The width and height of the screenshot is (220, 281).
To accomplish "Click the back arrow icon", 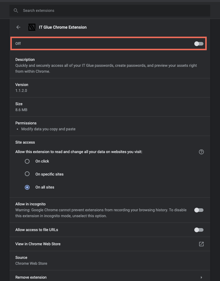I will pyautogui.click(x=18, y=27).
